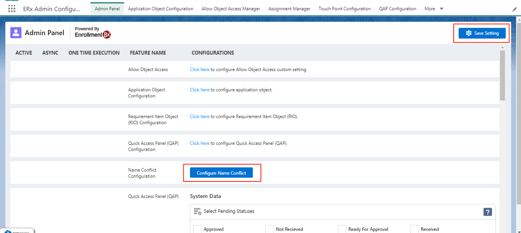Open the help question mark icon
This screenshot has width=521, height=233.
(488, 212)
